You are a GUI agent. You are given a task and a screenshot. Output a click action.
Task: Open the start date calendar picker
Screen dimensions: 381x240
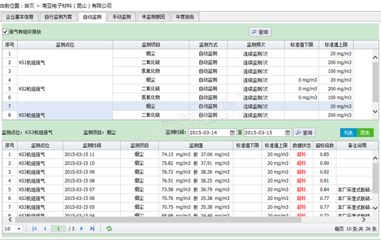[232, 132]
